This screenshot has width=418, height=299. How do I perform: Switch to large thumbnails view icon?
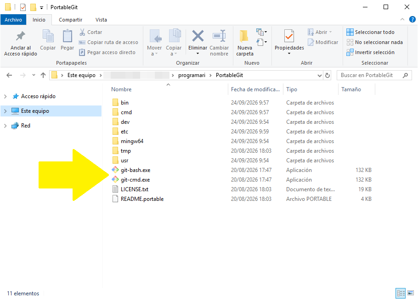411,293
